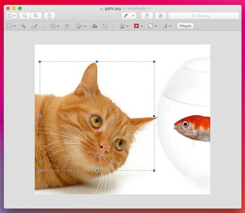The height and width of the screenshot is (213, 245).
Task: Click the right-middle selection handle
Action: [x=154, y=116]
